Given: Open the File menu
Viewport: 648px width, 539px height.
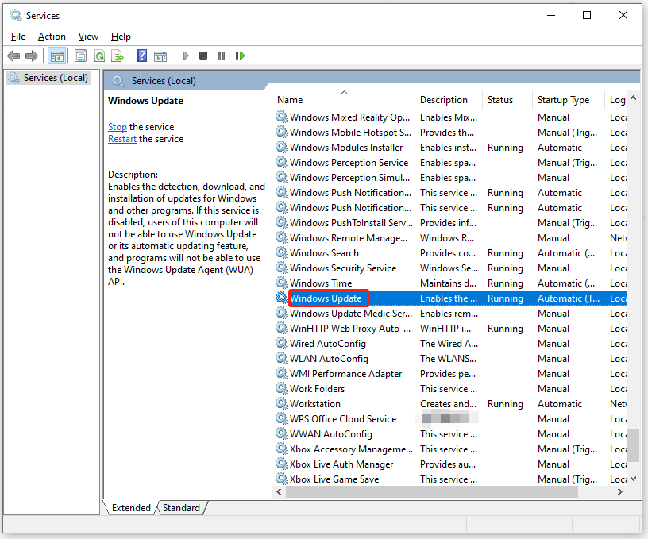Looking at the screenshot, I should click(x=18, y=37).
